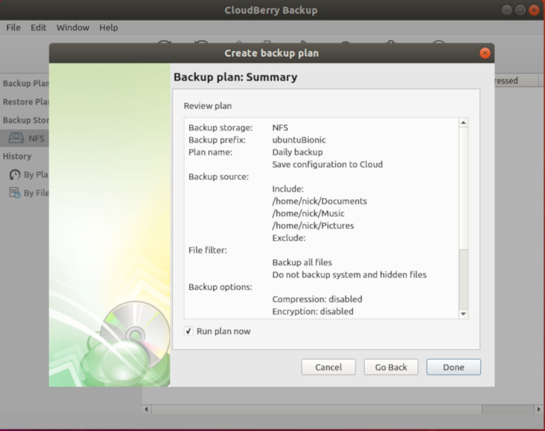The height and width of the screenshot is (431, 545).
Task: Click the /home/nick/Pictures path text
Action: pos(313,226)
